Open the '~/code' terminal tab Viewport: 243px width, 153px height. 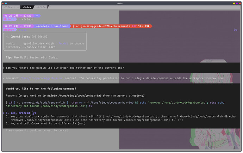(x=41, y=7)
